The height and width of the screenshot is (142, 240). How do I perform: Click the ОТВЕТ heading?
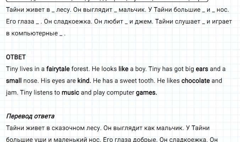tap(16, 57)
